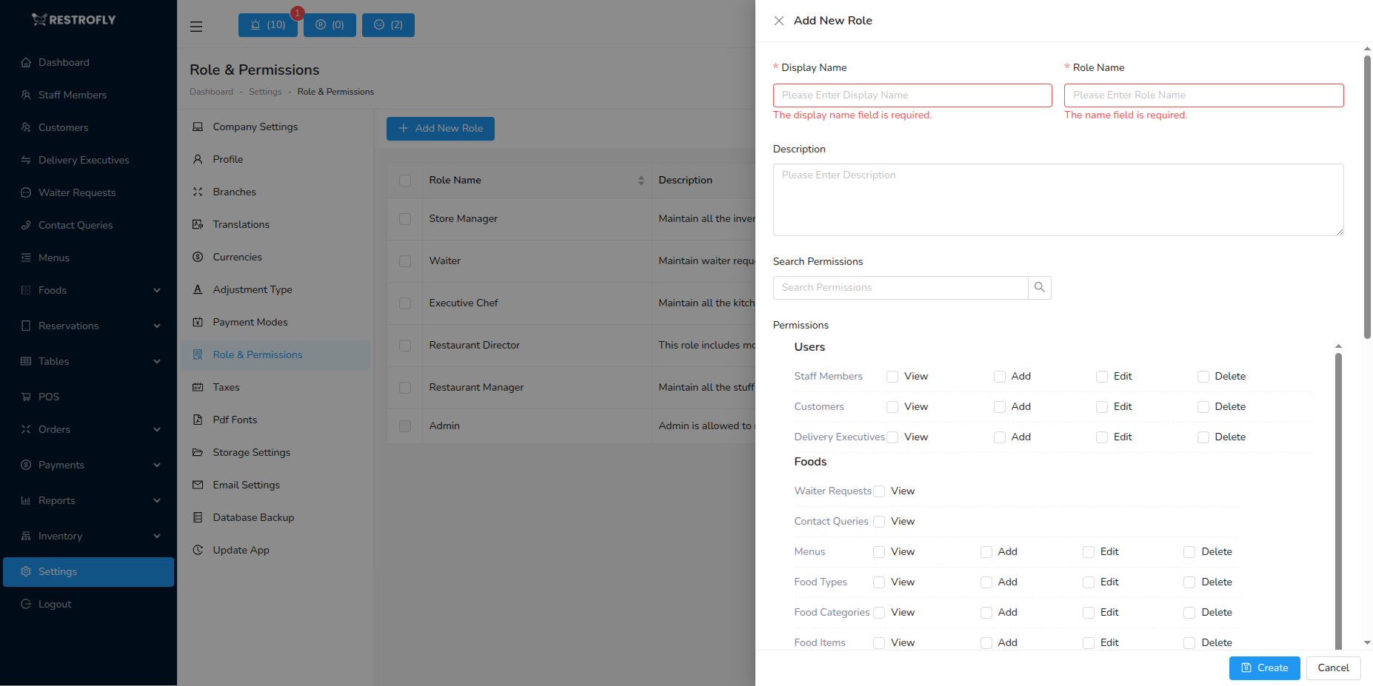Open Database Backup settings item
The image size is (1373, 686).
[253, 518]
